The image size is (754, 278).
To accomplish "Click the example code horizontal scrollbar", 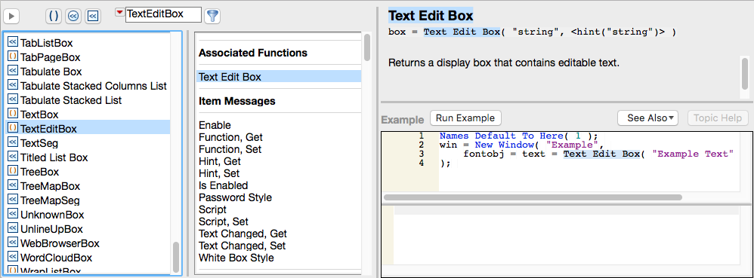I will tap(533, 197).
